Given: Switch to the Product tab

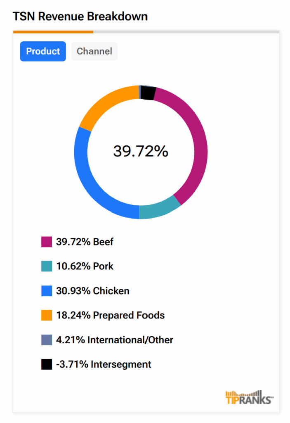Looking at the screenshot, I should point(43,51).
